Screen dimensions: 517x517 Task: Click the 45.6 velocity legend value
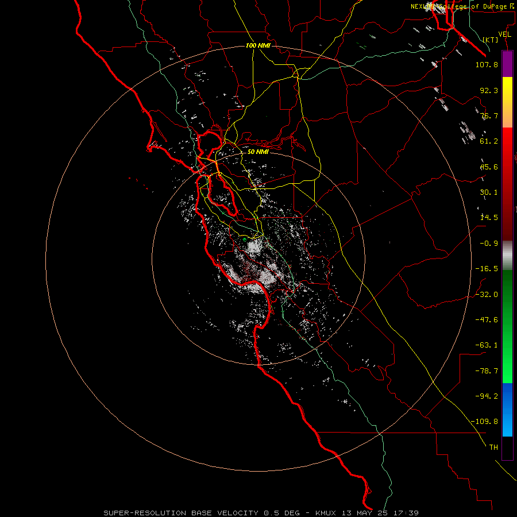tap(489, 167)
